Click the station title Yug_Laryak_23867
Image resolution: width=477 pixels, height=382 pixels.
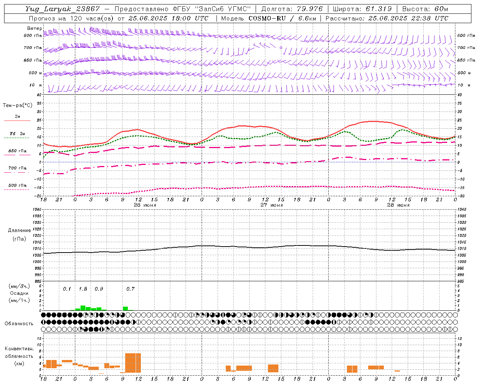[x=63, y=9]
